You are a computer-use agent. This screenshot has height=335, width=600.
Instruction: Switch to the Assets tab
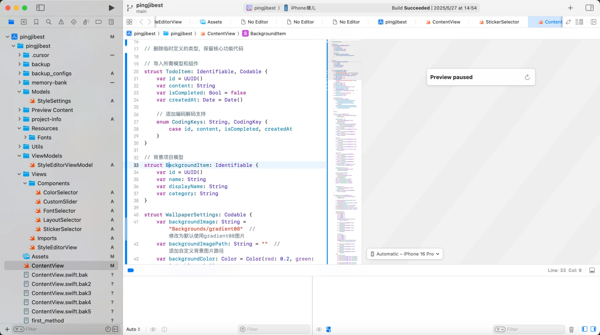point(211,22)
